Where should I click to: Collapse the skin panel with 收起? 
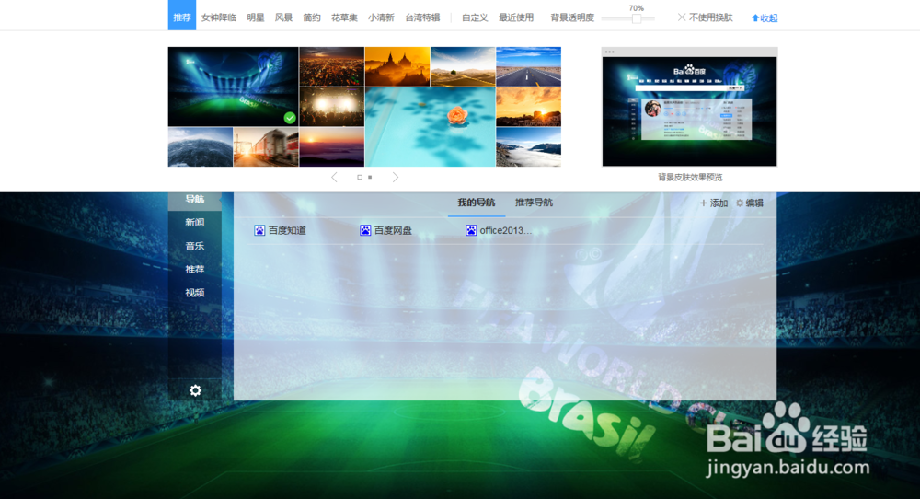[768, 18]
